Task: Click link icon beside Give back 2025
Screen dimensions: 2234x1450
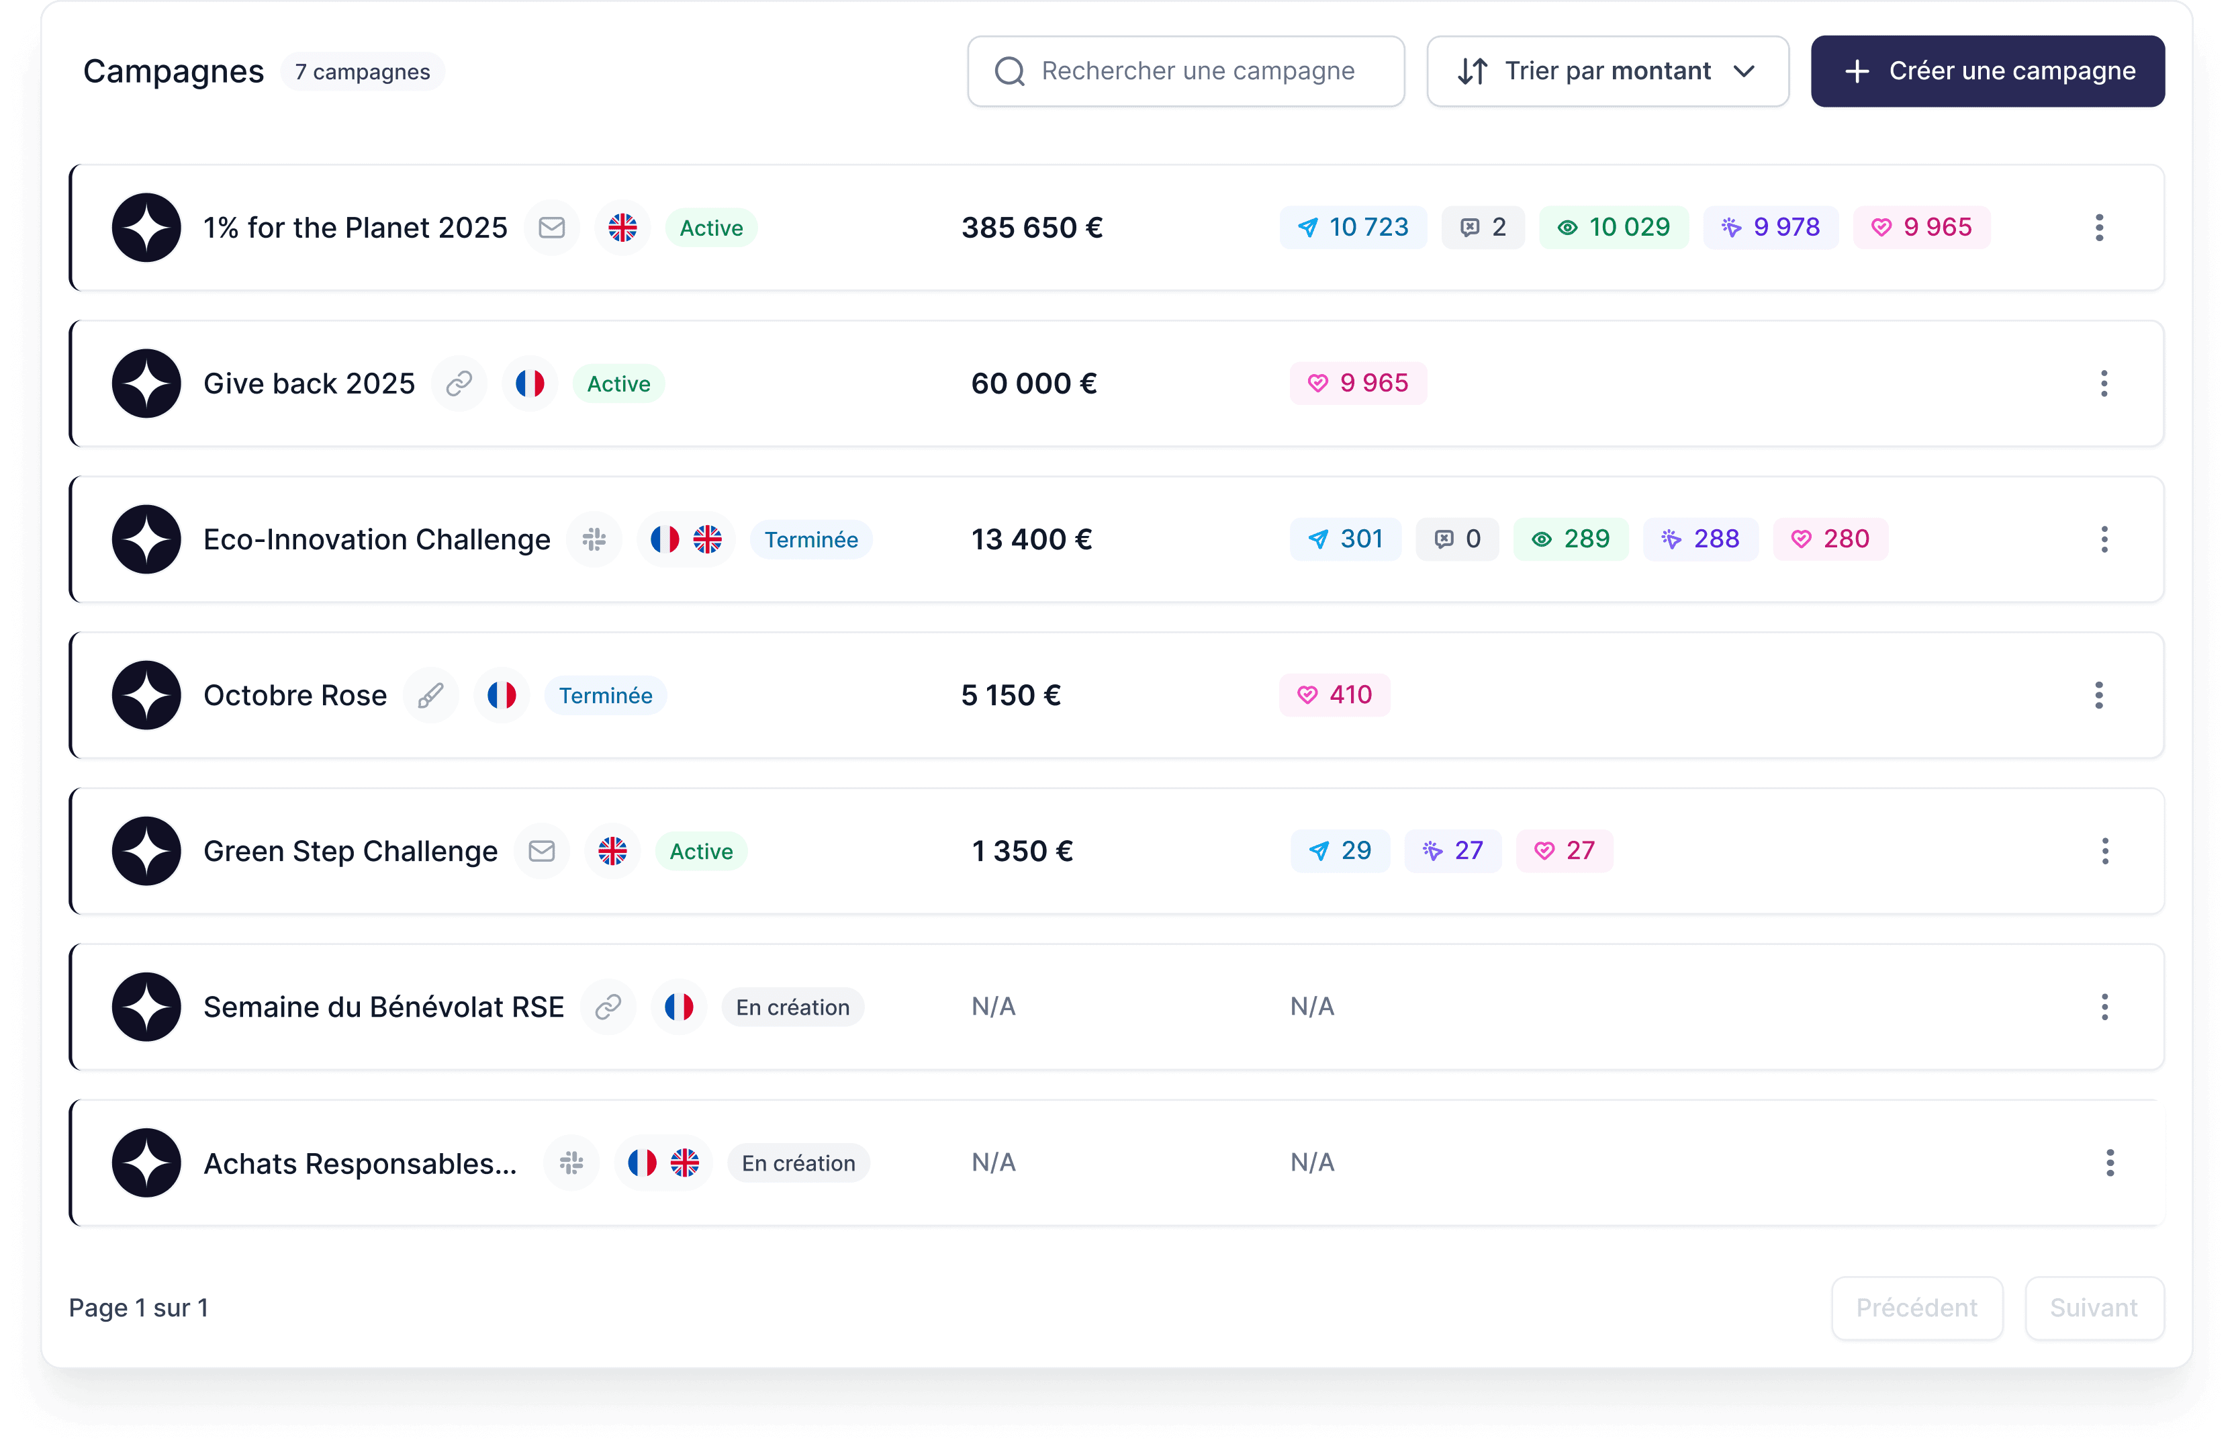Action: click(x=458, y=383)
